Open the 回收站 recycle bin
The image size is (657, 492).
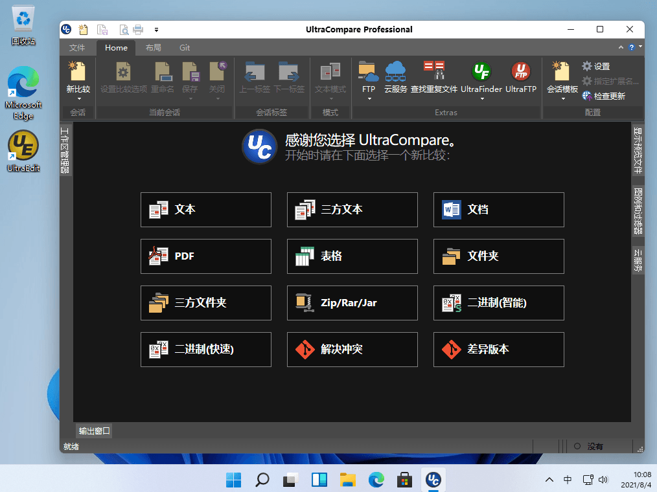pyautogui.click(x=23, y=26)
